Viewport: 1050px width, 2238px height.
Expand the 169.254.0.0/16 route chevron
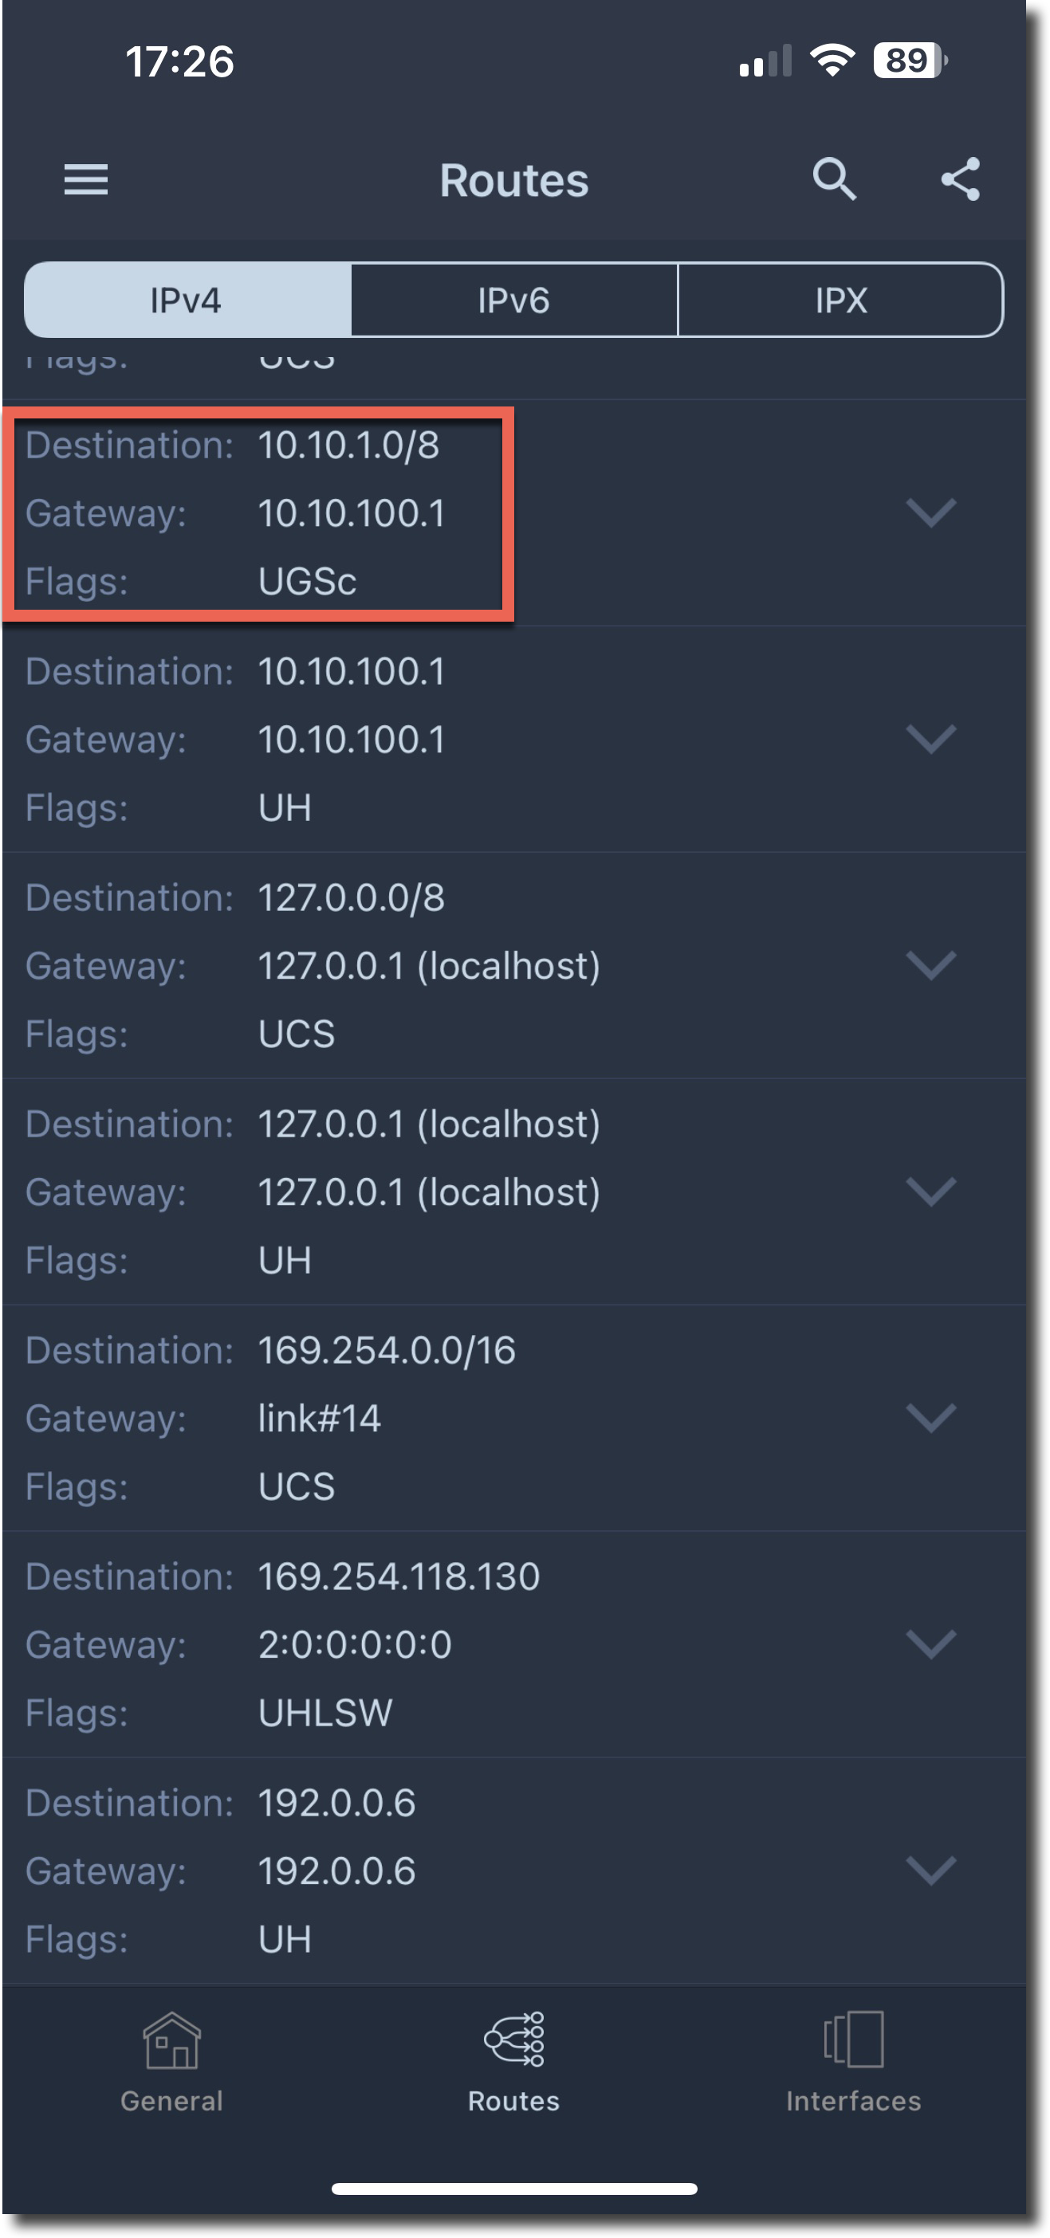[x=931, y=1418]
